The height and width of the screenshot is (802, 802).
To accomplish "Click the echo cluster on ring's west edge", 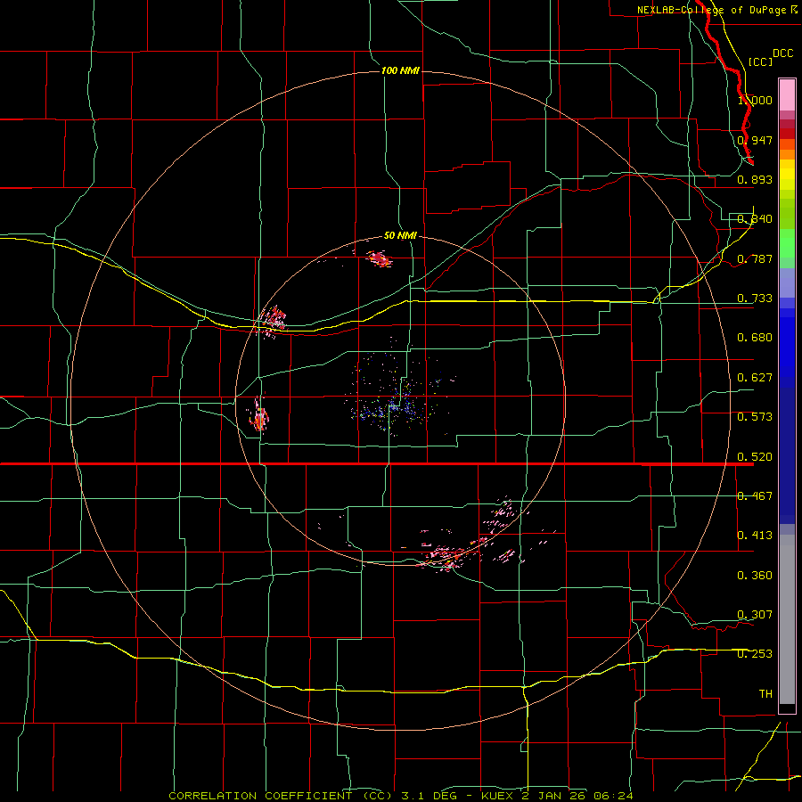I will tap(259, 416).
